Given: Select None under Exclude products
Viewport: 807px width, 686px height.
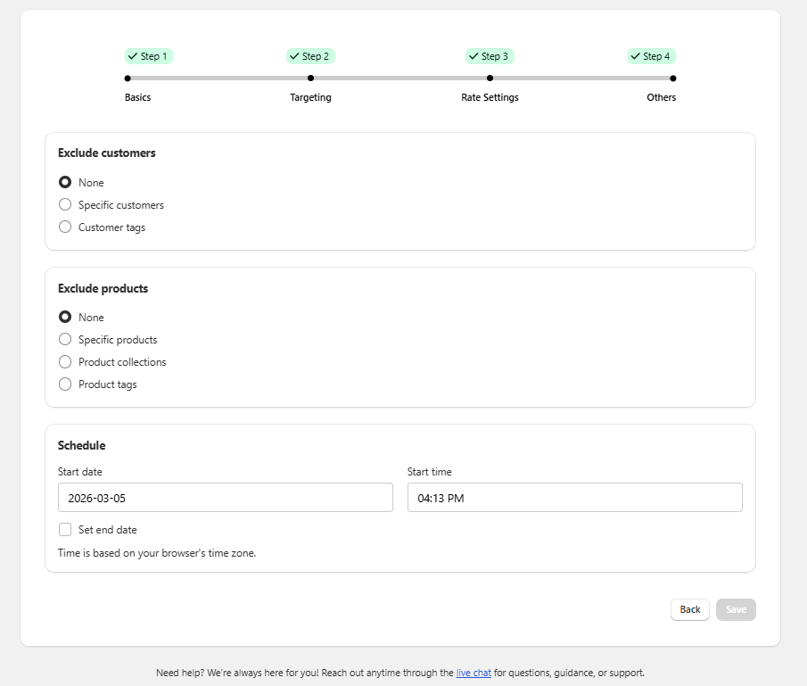Looking at the screenshot, I should pos(65,317).
